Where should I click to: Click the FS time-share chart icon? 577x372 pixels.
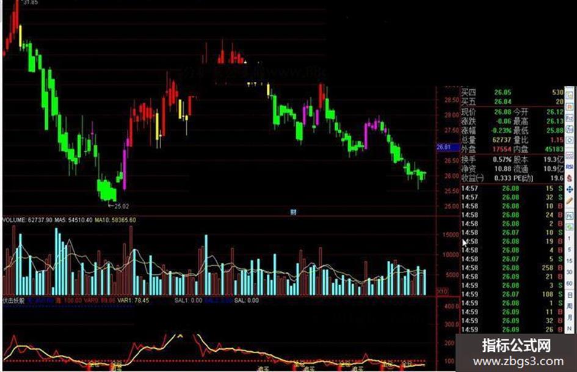[x=570, y=216]
